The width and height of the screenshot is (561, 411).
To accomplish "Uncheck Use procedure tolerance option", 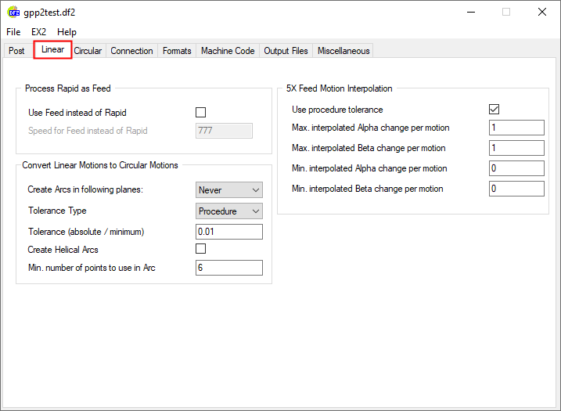I will (x=494, y=110).
